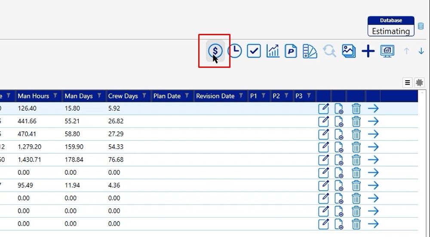
Task: Open the clock time icon in toolbar
Action: 234,51
